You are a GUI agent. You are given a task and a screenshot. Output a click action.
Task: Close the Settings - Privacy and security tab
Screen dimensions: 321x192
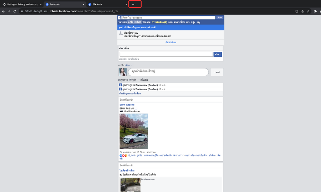coord(41,4)
